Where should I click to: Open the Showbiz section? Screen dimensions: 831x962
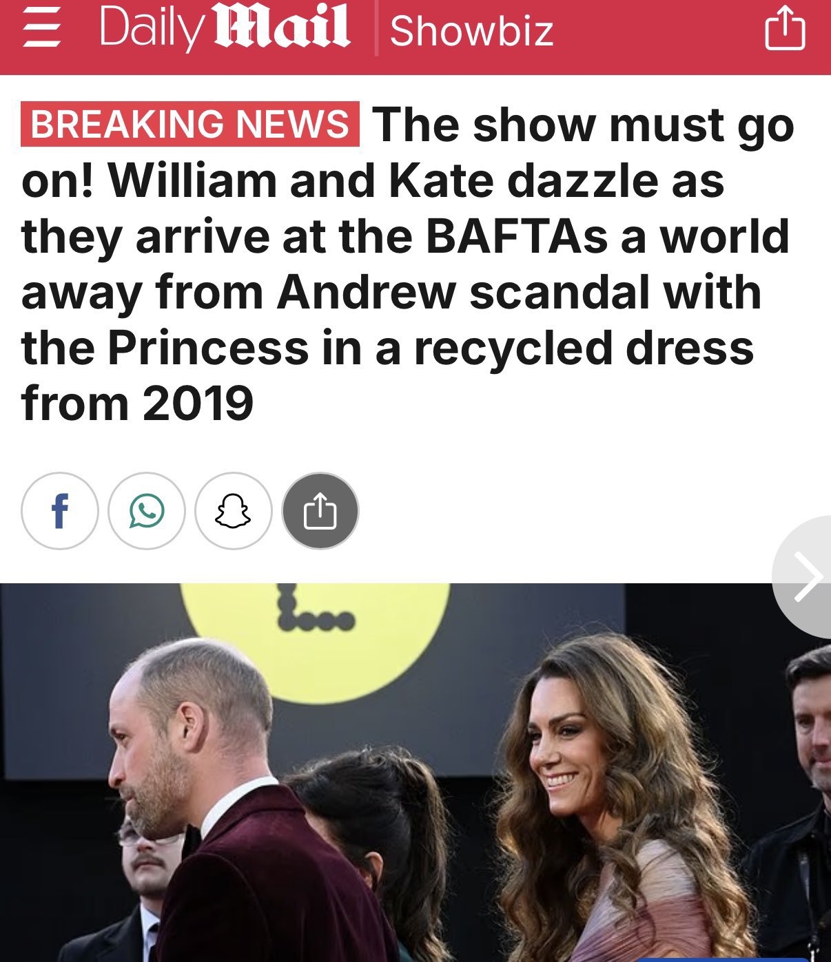pos(472,32)
